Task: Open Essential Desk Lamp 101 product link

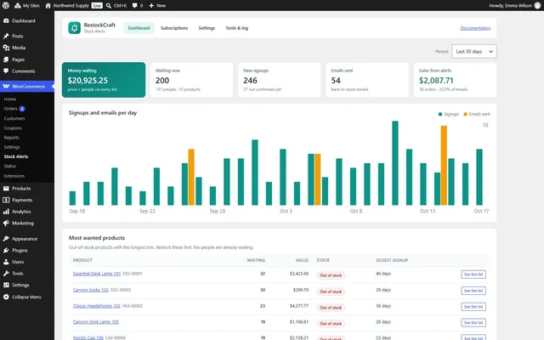Action: [x=97, y=274]
